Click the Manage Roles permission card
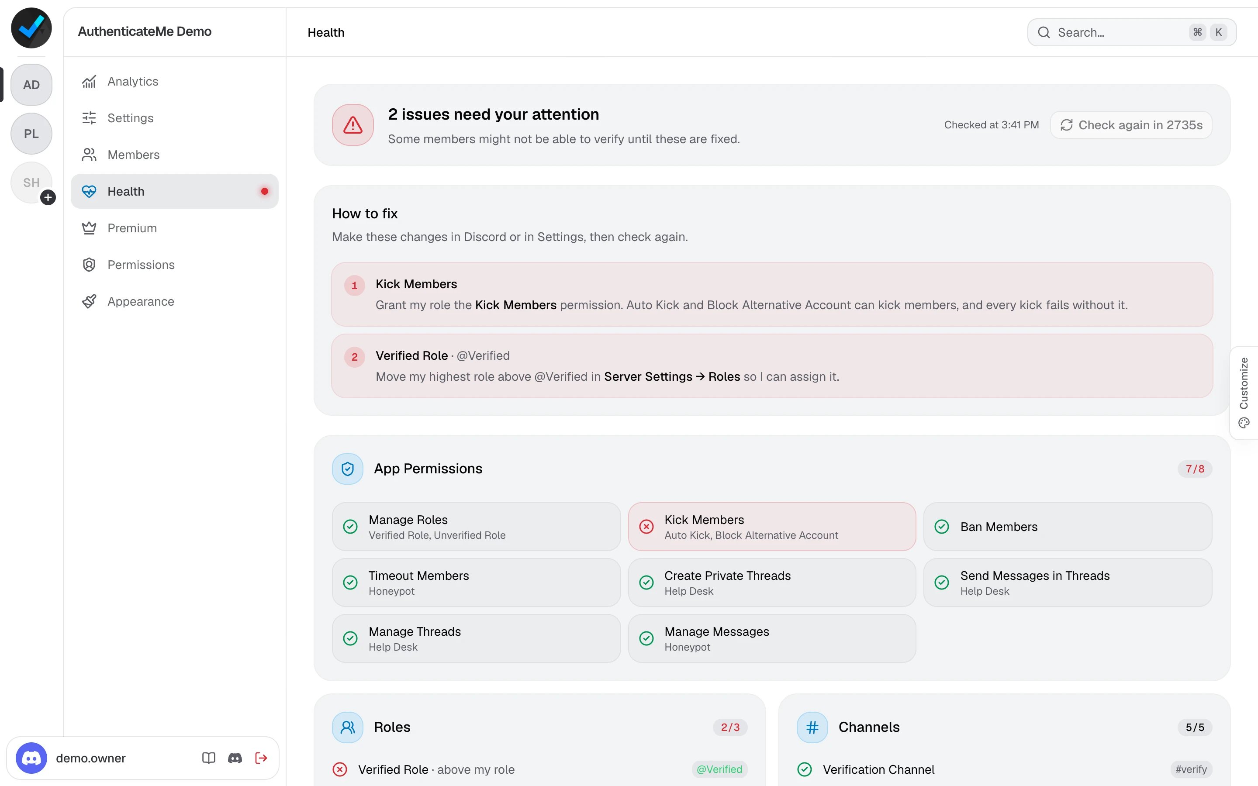1258x786 pixels. tap(476, 527)
